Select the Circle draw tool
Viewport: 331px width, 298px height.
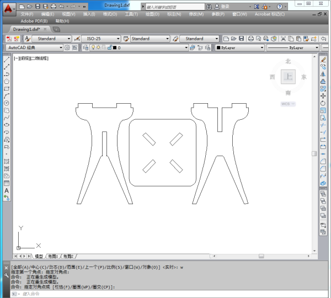pyautogui.click(x=7, y=103)
